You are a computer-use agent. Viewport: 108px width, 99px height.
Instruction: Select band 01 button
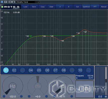6,70
